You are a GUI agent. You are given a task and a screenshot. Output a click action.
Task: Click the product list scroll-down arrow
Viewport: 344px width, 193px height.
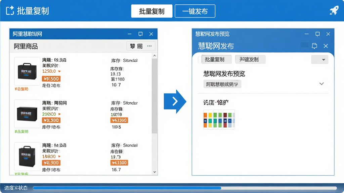coord(155,172)
